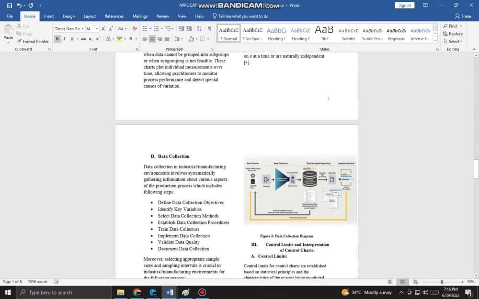Copy the selected text
The height and width of the screenshot is (299, 479).
tap(24, 34)
